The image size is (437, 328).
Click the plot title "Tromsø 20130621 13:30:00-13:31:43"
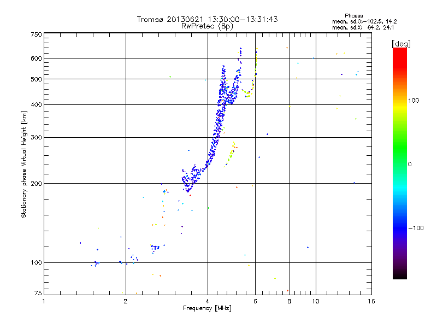pyautogui.click(x=207, y=19)
